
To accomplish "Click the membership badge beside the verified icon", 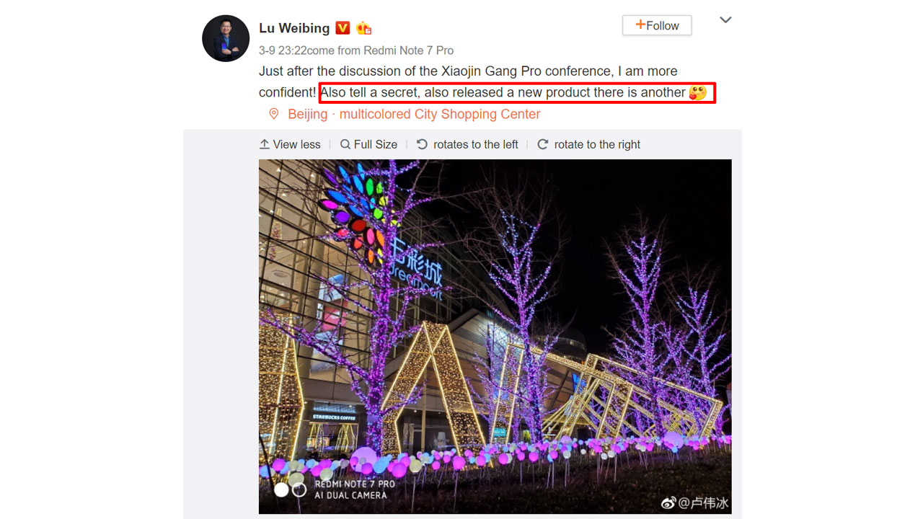I will pyautogui.click(x=363, y=28).
